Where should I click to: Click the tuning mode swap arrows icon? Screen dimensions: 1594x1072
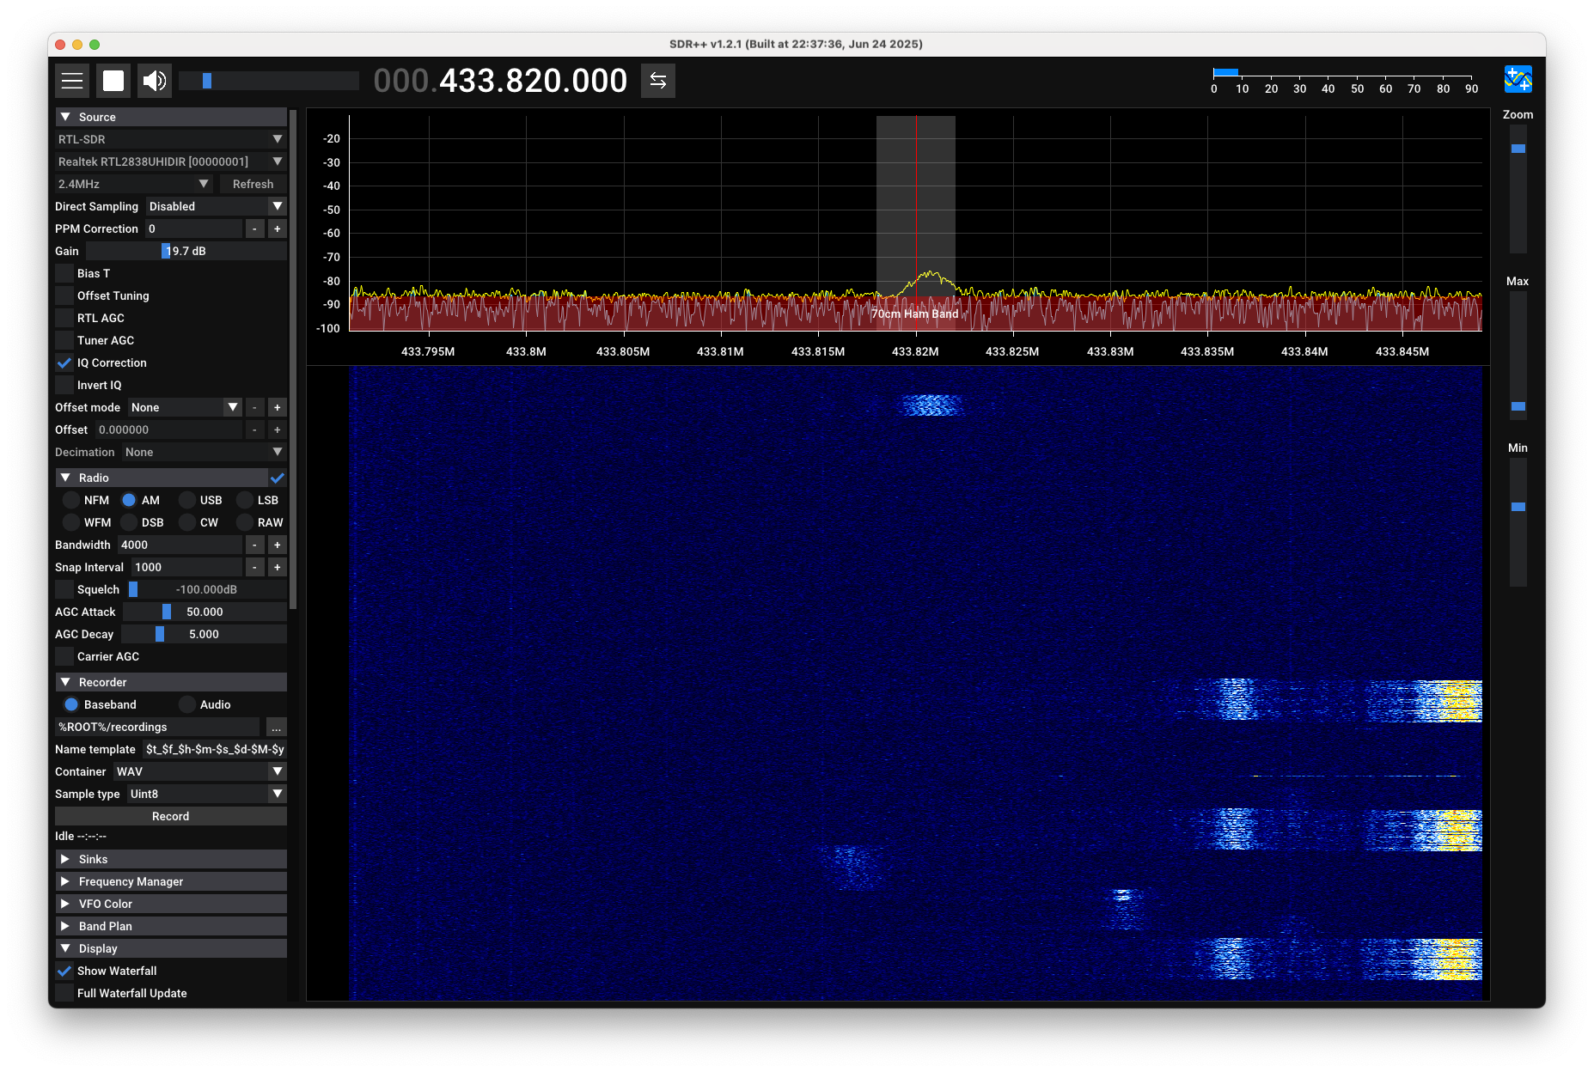click(657, 81)
